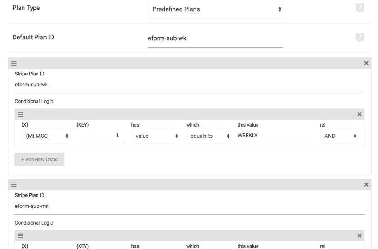The height and width of the screenshot is (249, 378).
Task: Focus the {KEY} field containing 1
Action: pyautogui.click(x=101, y=136)
